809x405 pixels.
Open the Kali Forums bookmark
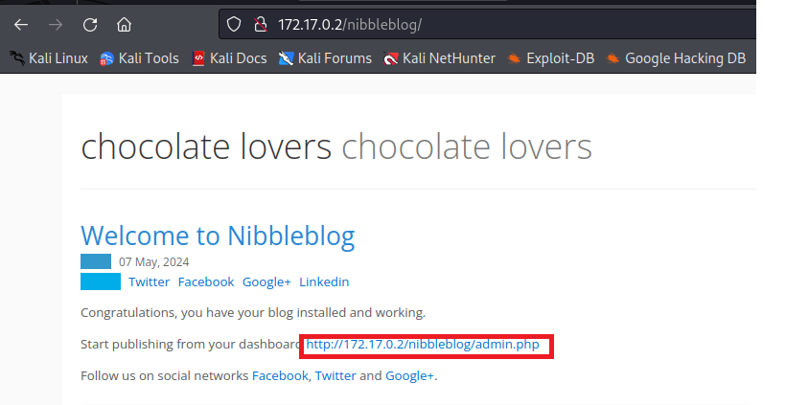325,58
